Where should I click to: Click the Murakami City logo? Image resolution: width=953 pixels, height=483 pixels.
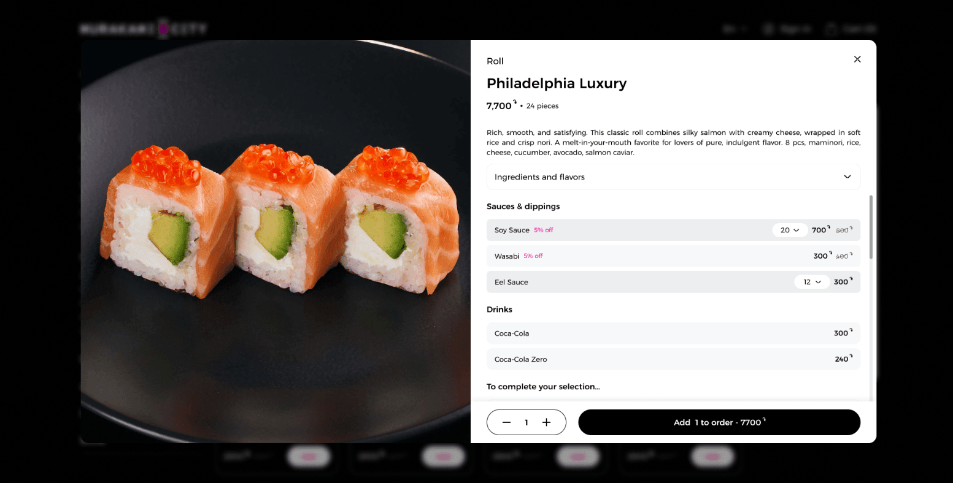[x=143, y=28]
